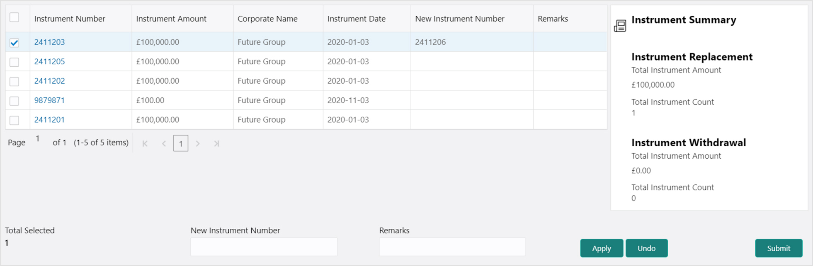Focus the Remarks input field
This screenshot has height=266, width=813.
[x=452, y=247]
